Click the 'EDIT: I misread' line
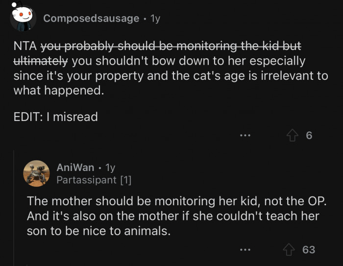This screenshot has height=266, width=343. tap(55, 117)
